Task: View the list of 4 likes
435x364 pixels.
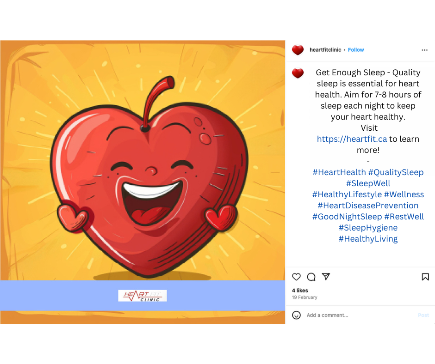Action: [x=300, y=290]
